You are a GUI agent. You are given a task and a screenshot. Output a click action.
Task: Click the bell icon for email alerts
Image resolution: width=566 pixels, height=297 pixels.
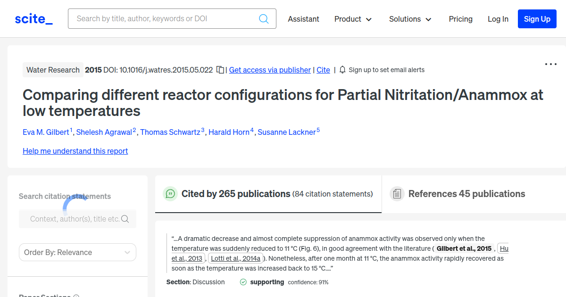coord(342,70)
